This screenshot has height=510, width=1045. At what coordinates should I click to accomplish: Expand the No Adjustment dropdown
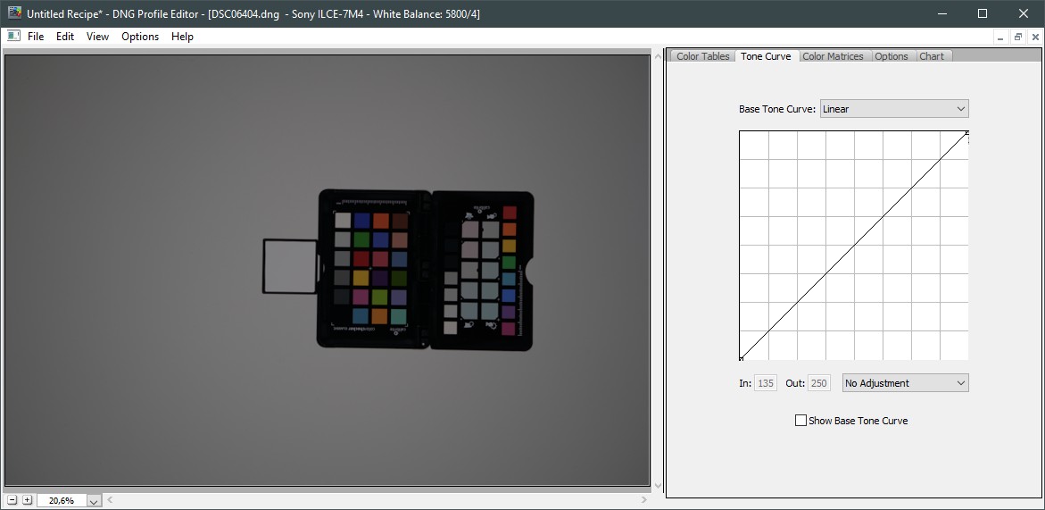[905, 383]
